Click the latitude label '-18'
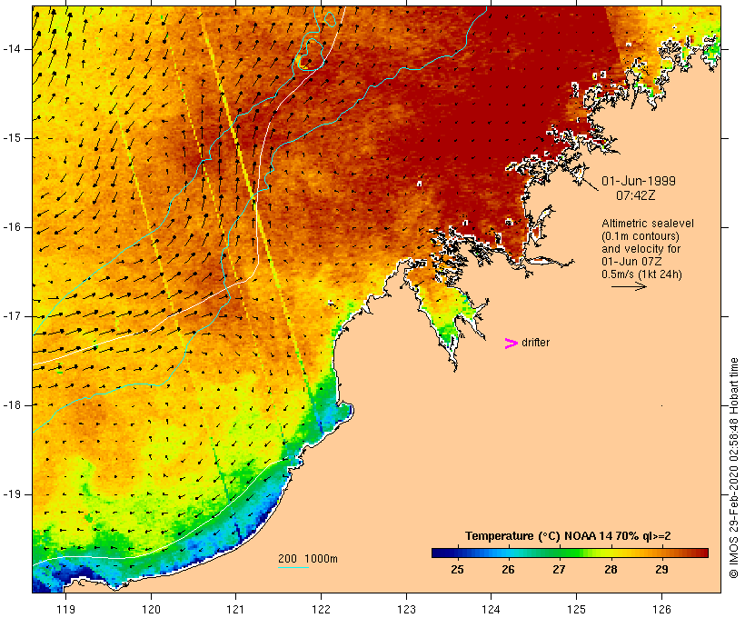Image resolution: width=745 pixels, height=618 pixels. [x=12, y=405]
